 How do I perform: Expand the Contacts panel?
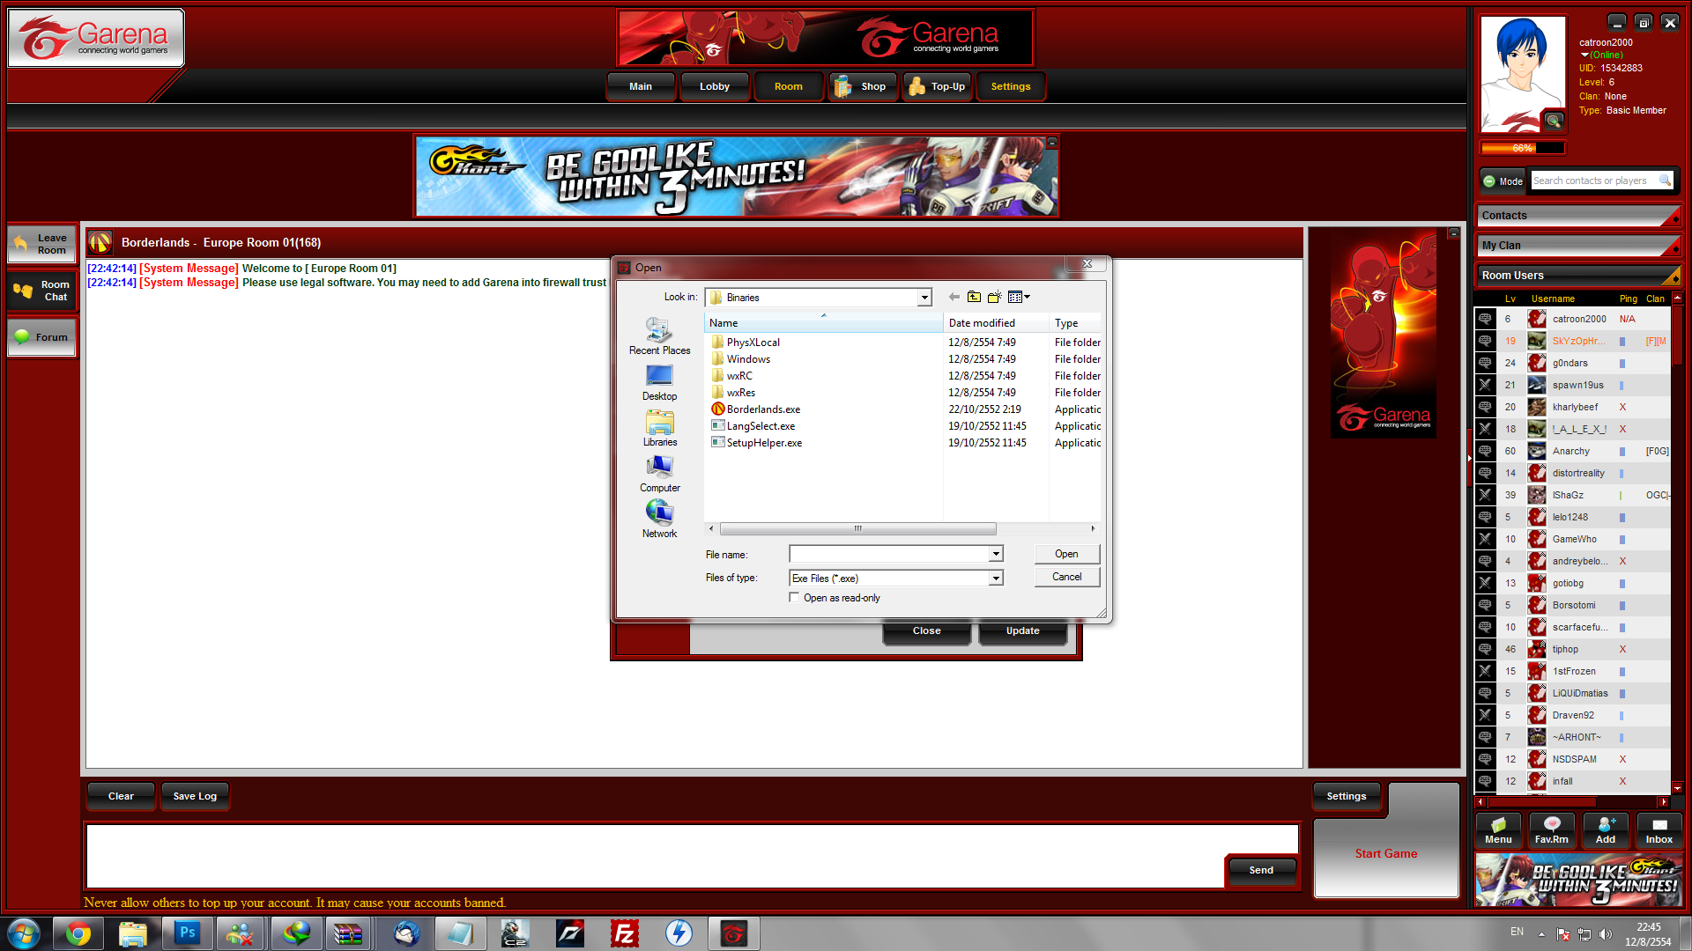[x=1578, y=216]
